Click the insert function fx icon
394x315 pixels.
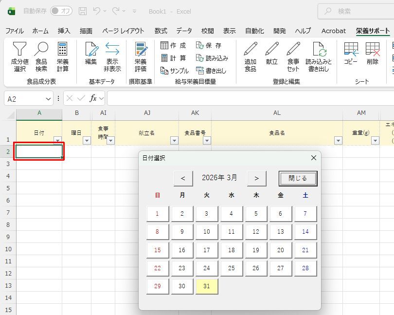point(93,98)
